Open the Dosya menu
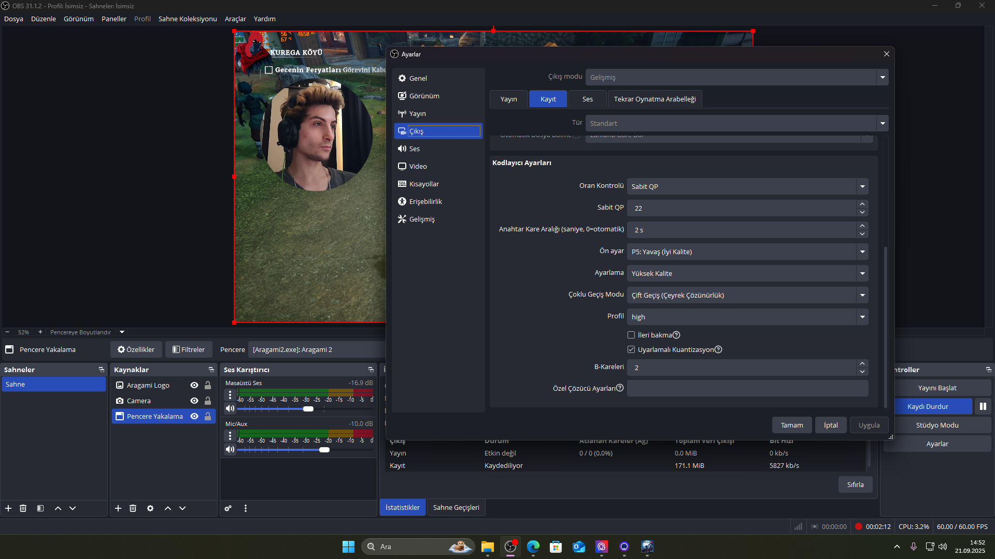The width and height of the screenshot is (995, 559). coord(13,19)
